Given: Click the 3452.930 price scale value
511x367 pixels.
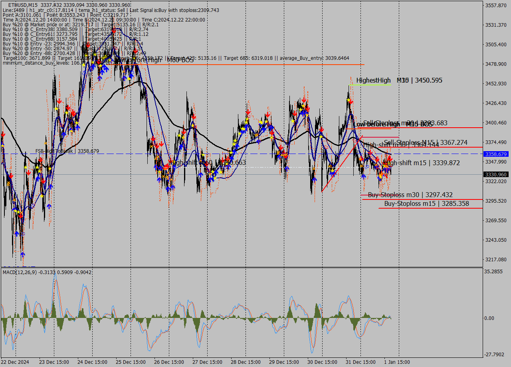Looking at the screenshot, I should tap(495, 83).
